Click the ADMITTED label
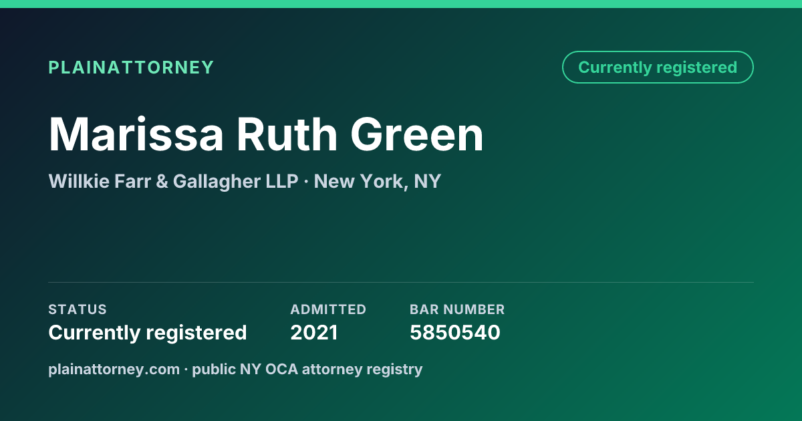 [328, 309]
